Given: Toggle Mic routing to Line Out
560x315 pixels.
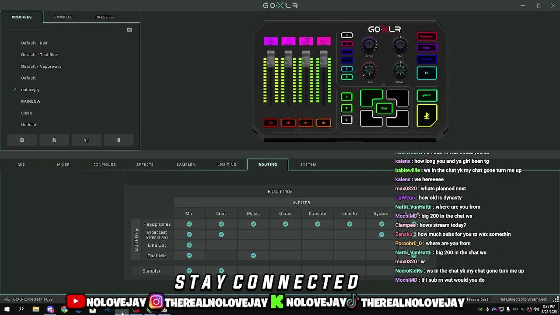Looking at the screenshot, I should coord(189,245).
